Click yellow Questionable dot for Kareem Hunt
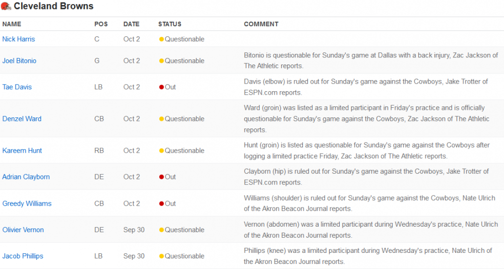The image size is (504, 269). pos(161,151)
